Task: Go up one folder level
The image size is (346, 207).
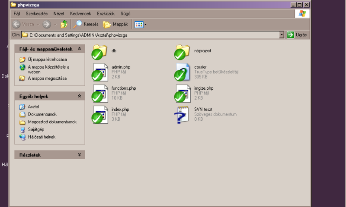Action: [x=64, y=24]
